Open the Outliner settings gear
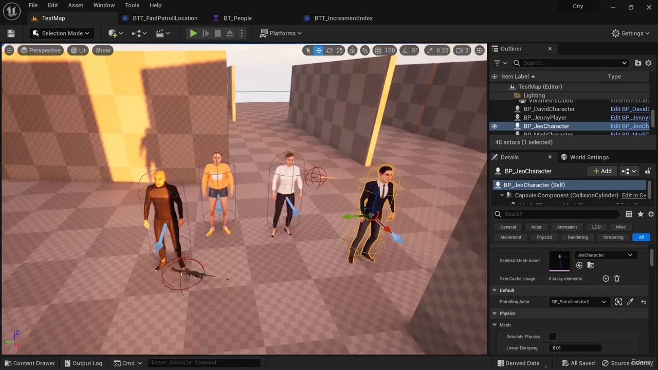Viewport: 658px width, 370px height. [x=648, y=63]
